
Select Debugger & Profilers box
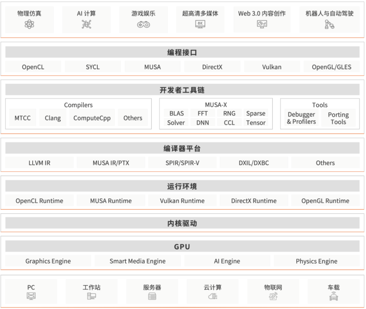pyautogui.click(x=301, y=118)
